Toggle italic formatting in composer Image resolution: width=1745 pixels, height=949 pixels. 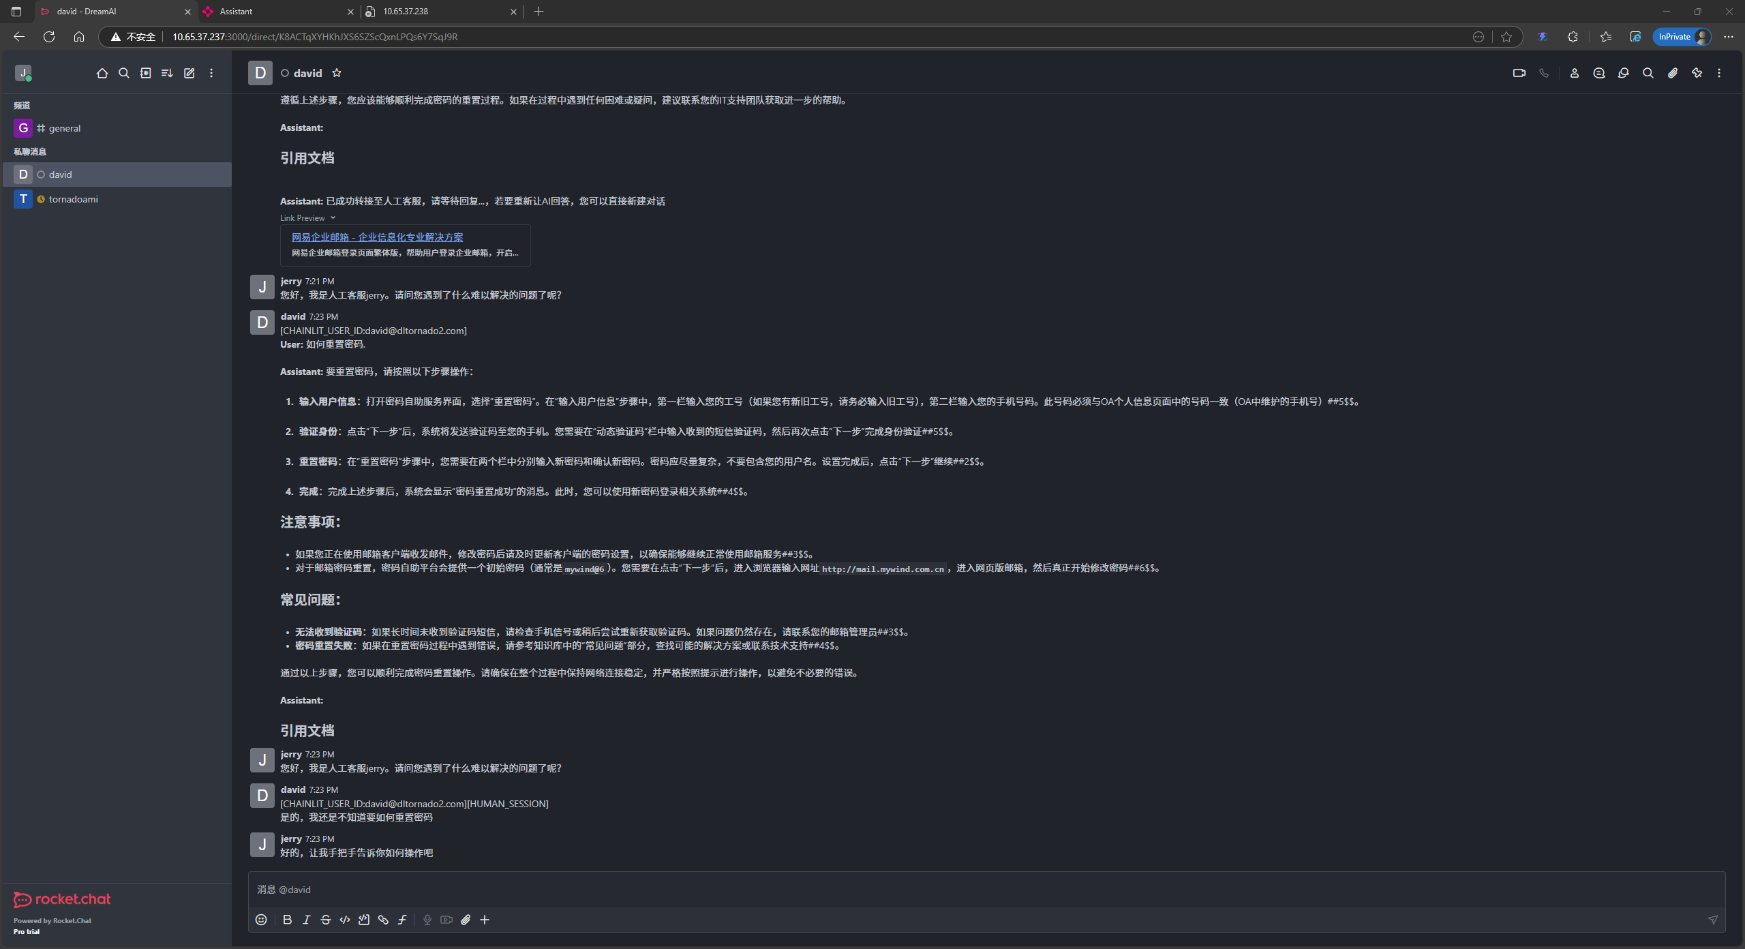click(307, 920)
